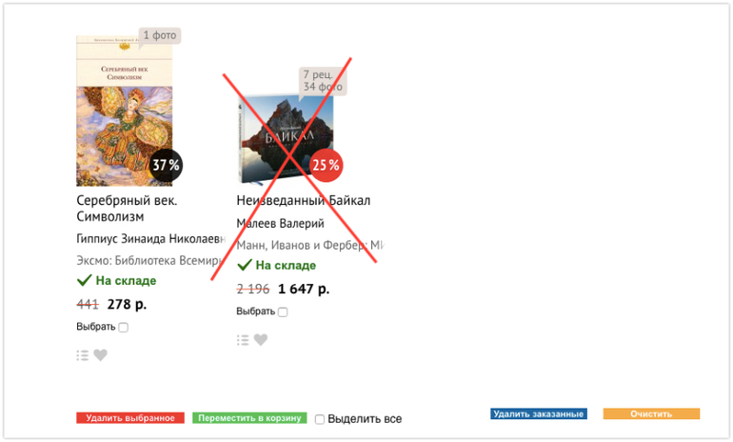The height and width of the screenshot is (442, 733).
Task: Click the heart icon under Серебряный век book
Action: pos(101,355)
